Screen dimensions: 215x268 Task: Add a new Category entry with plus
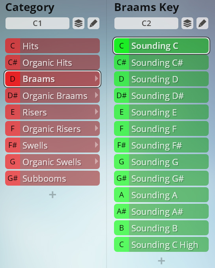[x=52, y=195]
